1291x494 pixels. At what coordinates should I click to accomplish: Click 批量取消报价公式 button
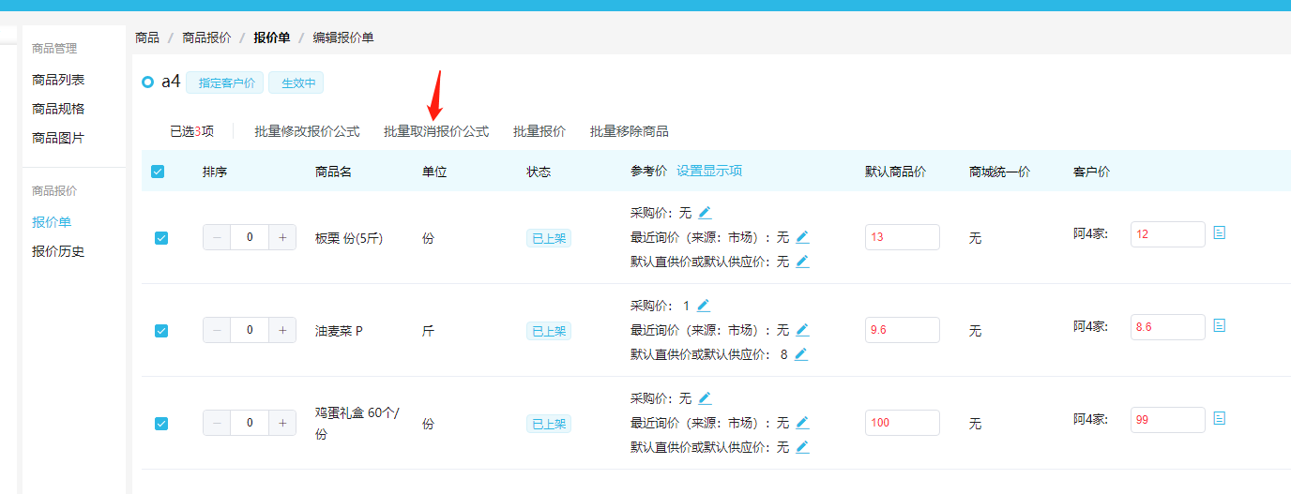click(436, 131)
